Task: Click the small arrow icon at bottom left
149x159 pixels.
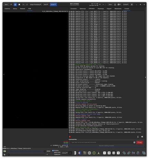Action: pos(4,155)
